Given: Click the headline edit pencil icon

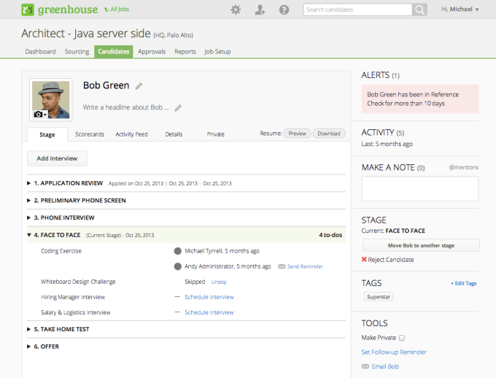Looking at the screenshot, I should (x=178, y=108).
